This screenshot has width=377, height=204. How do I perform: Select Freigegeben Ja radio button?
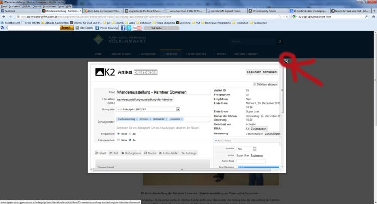tap(130, 140)
